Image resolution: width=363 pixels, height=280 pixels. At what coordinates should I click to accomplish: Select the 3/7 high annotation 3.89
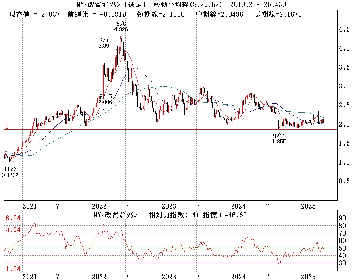pyautogui.click(x=104, y=46)
